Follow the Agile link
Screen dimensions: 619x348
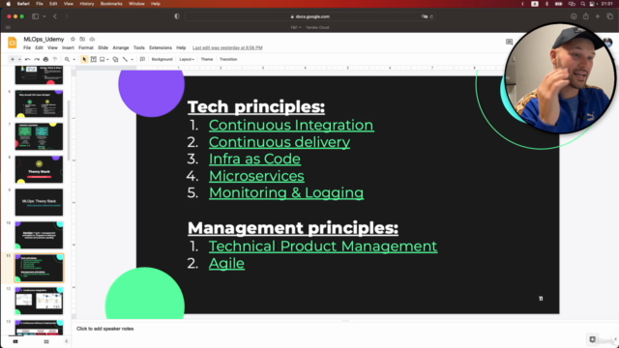click(226, 264)
